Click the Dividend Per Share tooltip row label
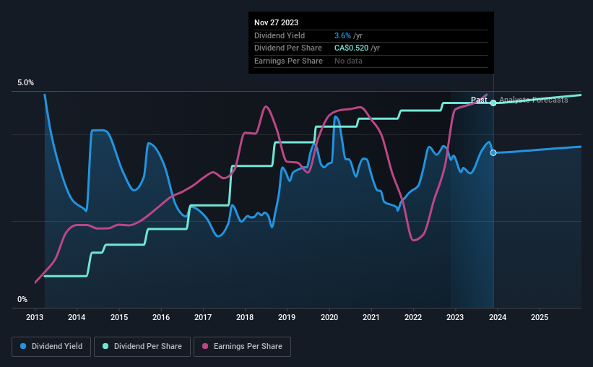The image size is (593, 367). (288, 48)
